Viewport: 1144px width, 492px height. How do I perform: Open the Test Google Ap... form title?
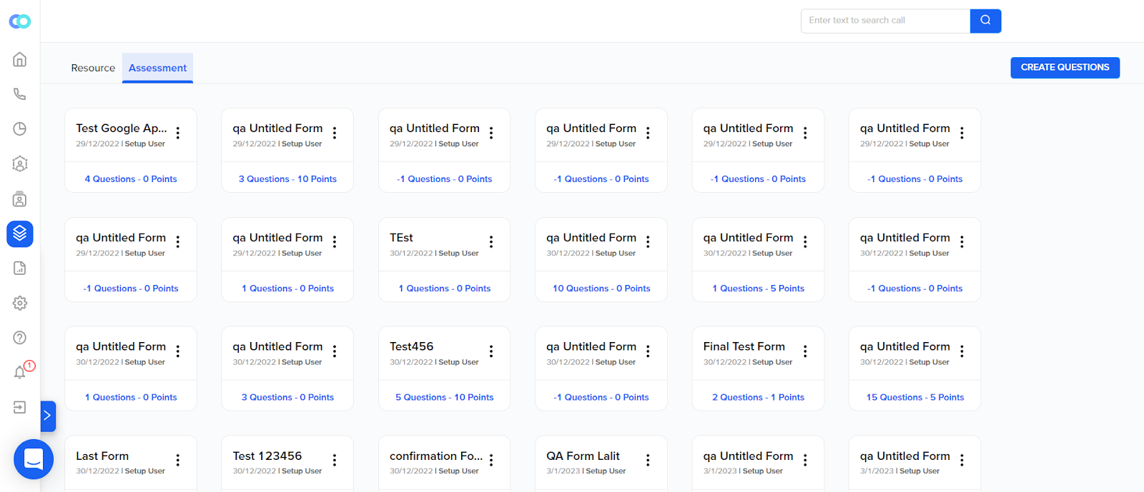(122, 129)
